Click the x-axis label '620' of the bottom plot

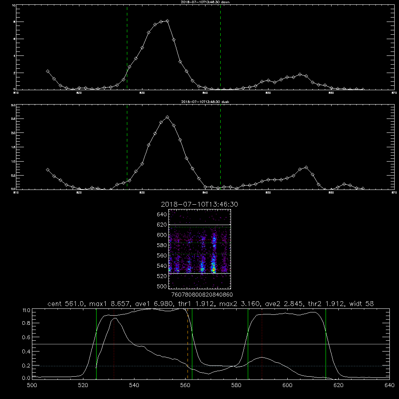point(338,385)
